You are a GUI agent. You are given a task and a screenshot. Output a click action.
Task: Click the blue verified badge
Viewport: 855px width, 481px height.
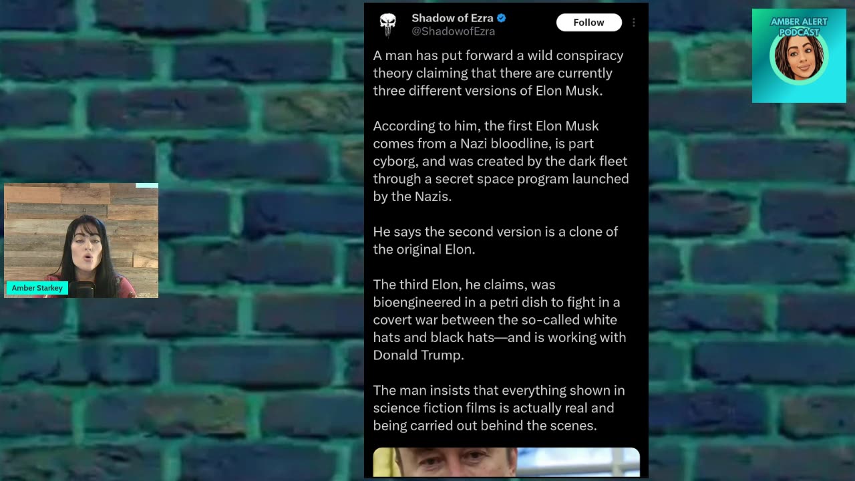[x=502, y=18]
